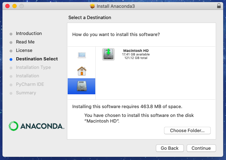This screenshot has width=226, height=160.
Task: Minimize the installer window
Action: coord(15,6)
